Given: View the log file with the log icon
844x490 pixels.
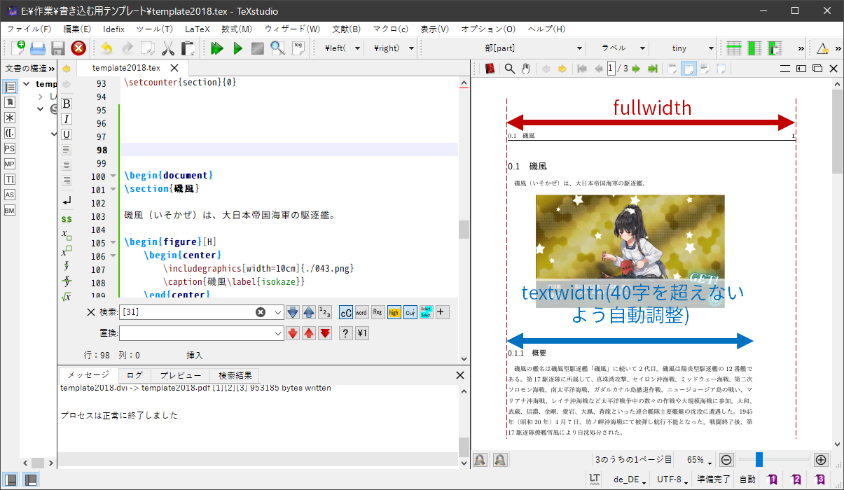Looking at the screenshot, I should pyautogui.click(x=298, y=48).
